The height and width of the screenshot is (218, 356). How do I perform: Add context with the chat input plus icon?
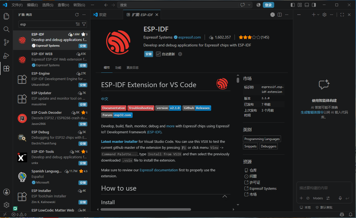301,198
